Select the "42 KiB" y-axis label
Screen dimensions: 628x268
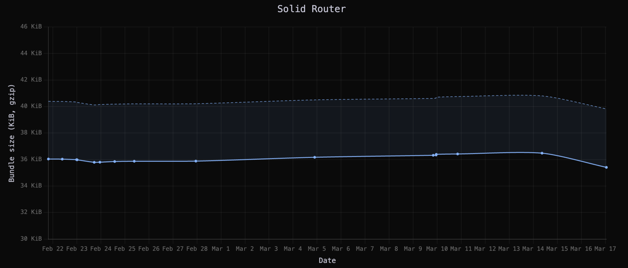coord(31,80)
